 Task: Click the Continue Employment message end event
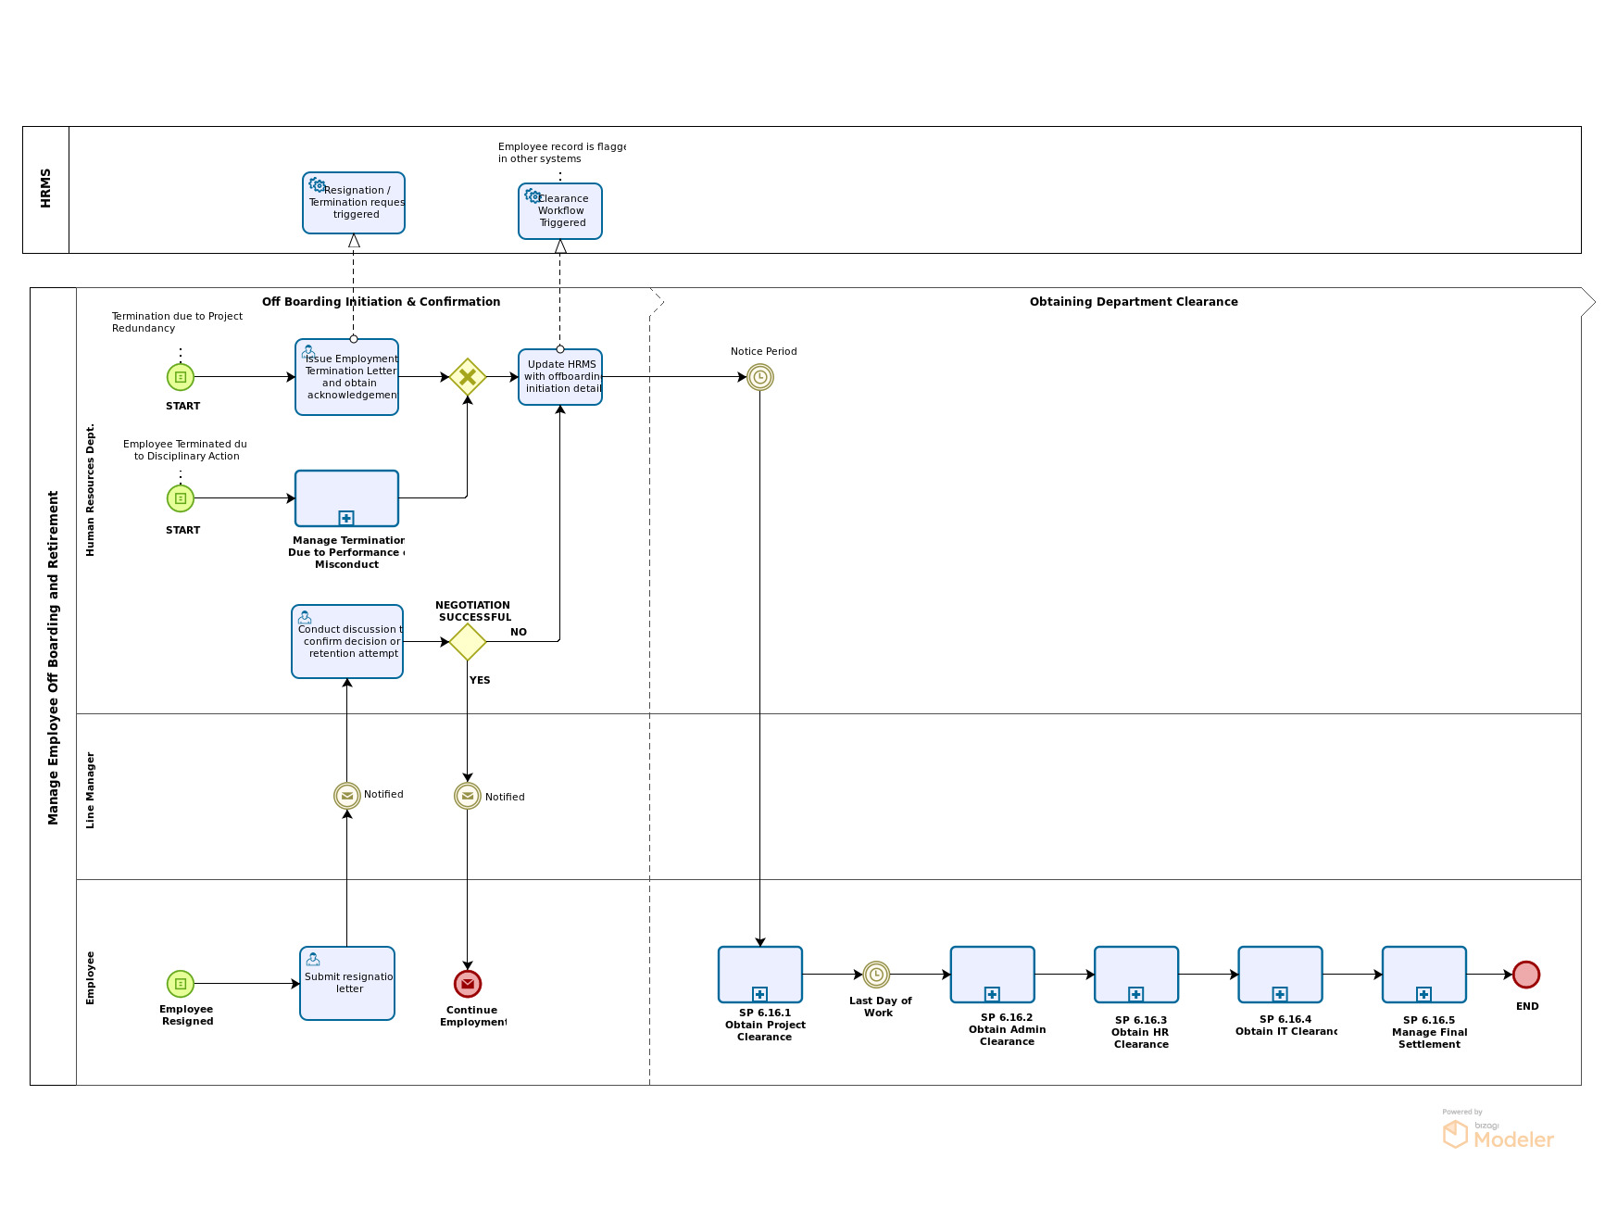click(x=468, y=984)
